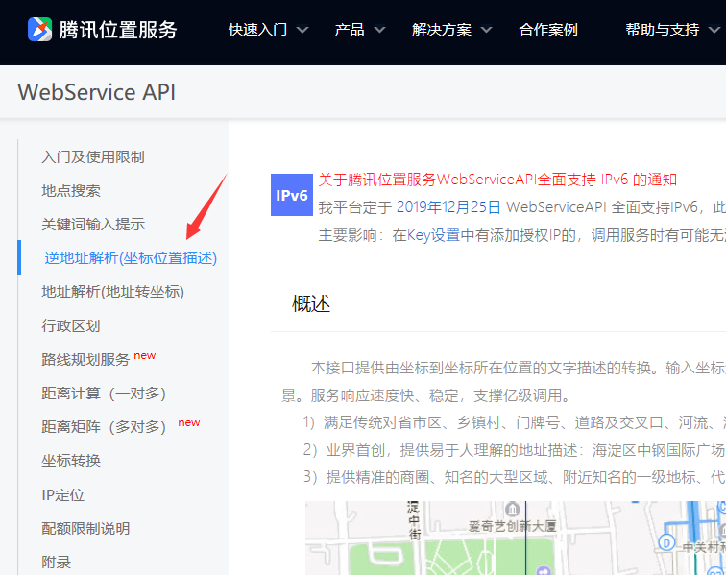The image size is (726, 575).
Task: Open 入门及使用限制 in the sidebar
Action: click(x=93, y=156)
